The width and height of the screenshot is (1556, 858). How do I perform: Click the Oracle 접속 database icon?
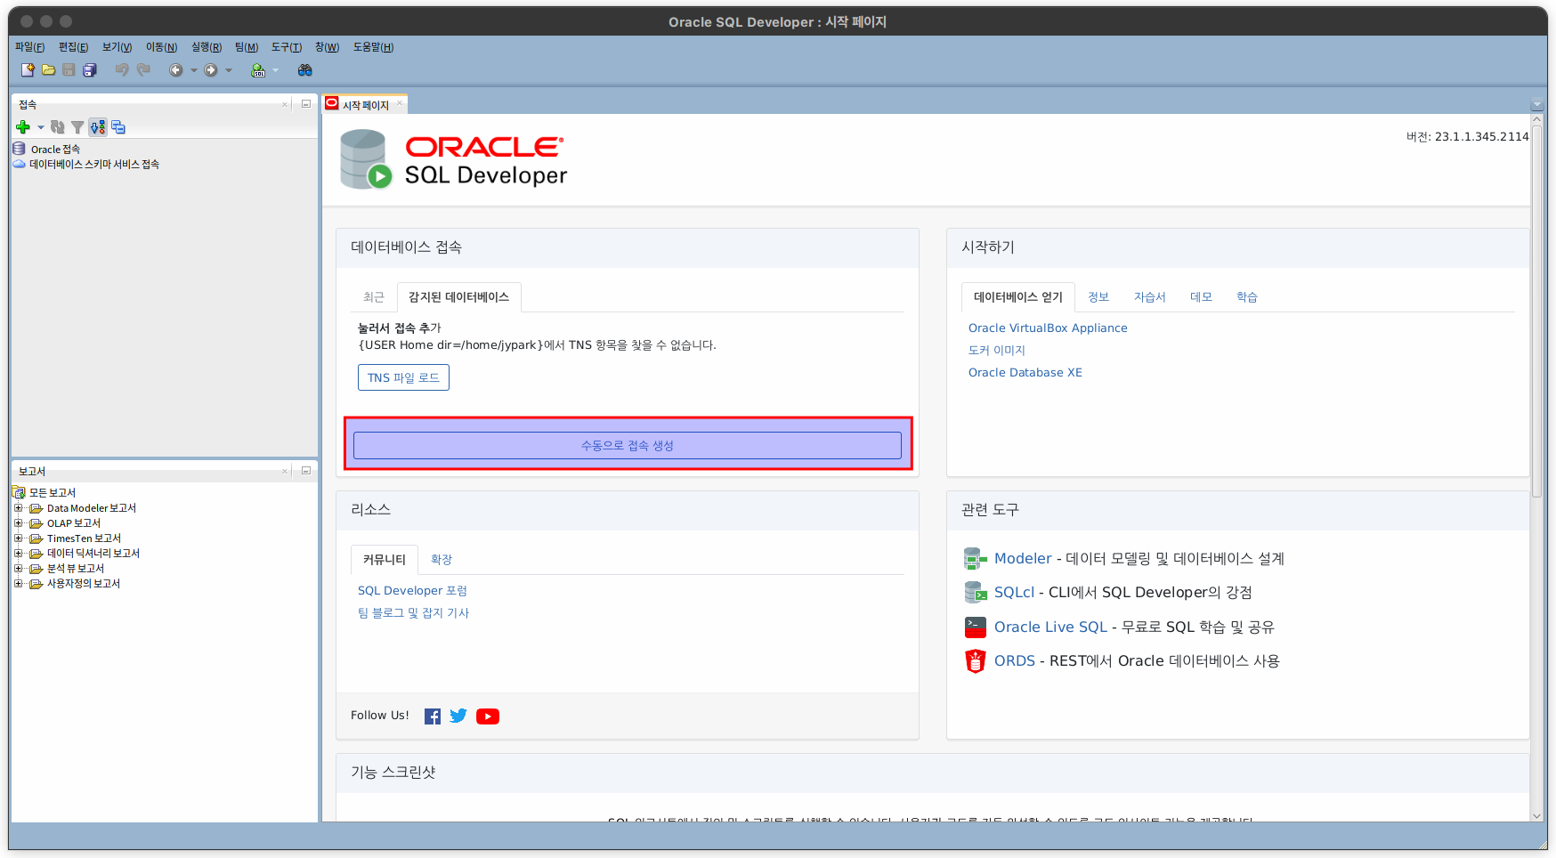20,149
